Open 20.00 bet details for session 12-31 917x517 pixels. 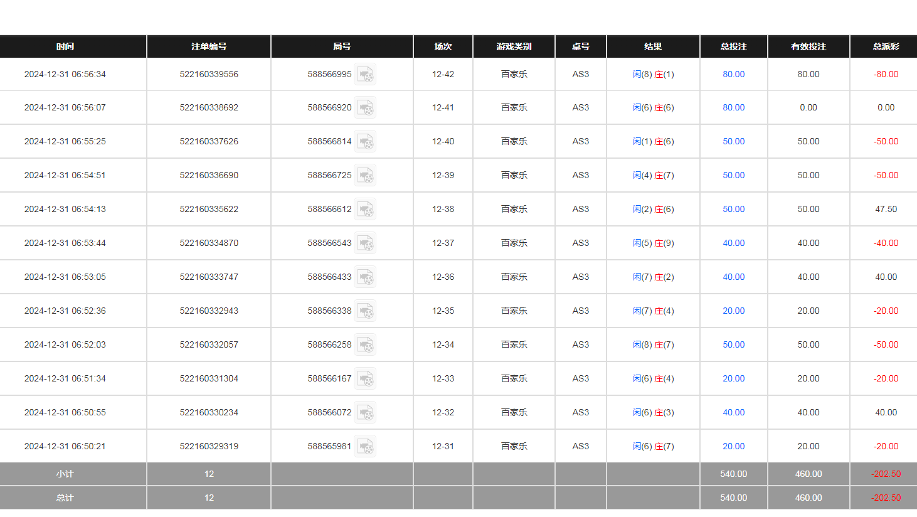tap(733, 446)
